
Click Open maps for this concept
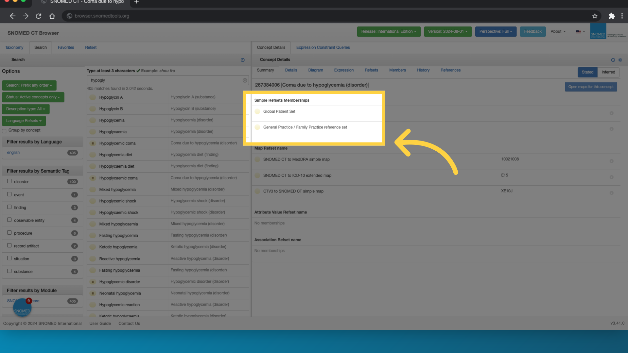pyautogui.click(x=590, y=87)
